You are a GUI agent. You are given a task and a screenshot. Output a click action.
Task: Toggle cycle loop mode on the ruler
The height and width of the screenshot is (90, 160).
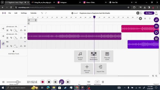[x=149, y=18]
